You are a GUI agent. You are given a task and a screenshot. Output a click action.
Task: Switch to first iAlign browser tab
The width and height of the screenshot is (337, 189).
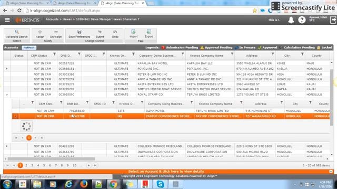(x=26, y=3)
